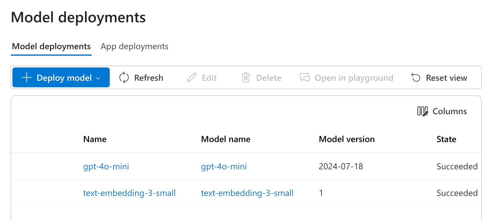The width and height of the screenshot is (493, 221).
Task: Click the plus icon on Deploy model
Action: coord(27,78)
